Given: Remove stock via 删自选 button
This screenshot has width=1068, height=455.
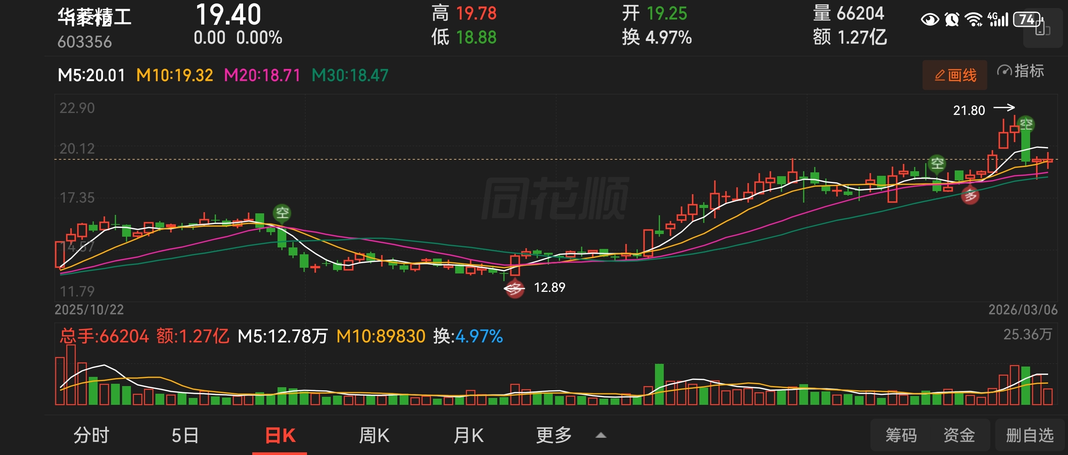Looking at the screenshot, I should (x=1029, y=435).
